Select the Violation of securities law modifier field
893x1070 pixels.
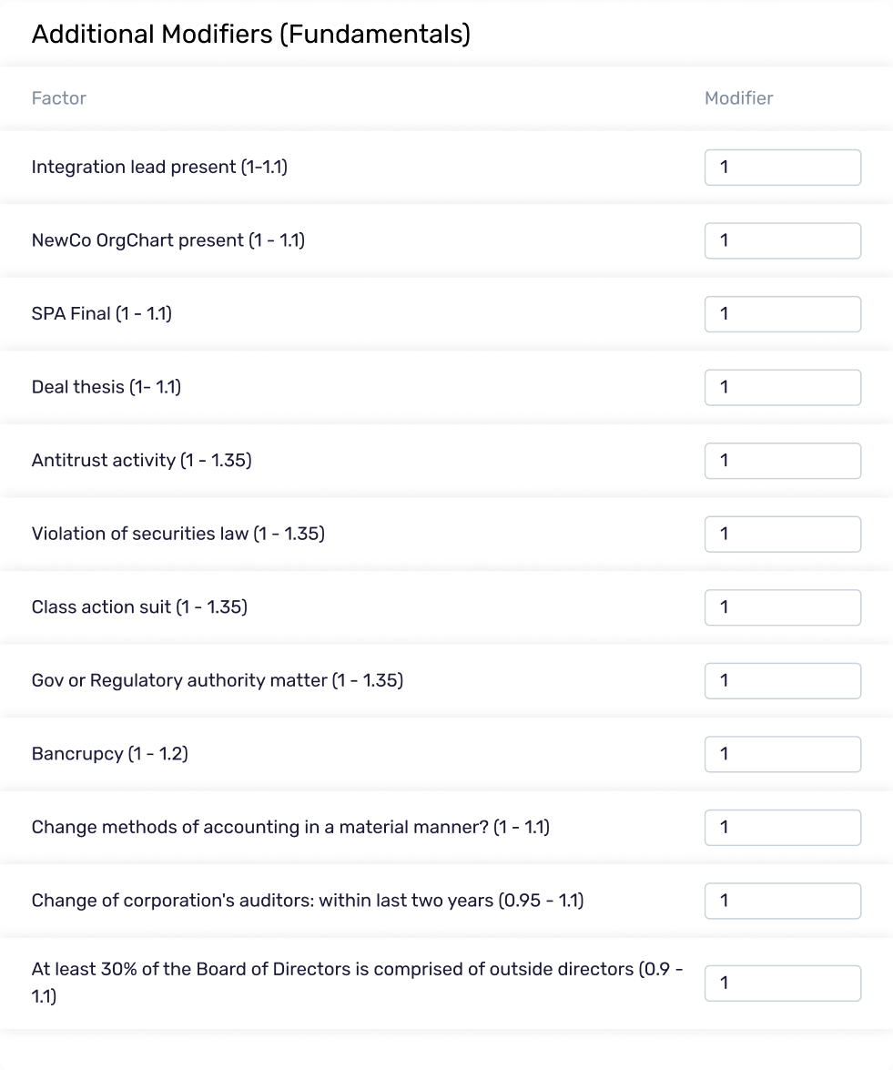click(782, 534)
